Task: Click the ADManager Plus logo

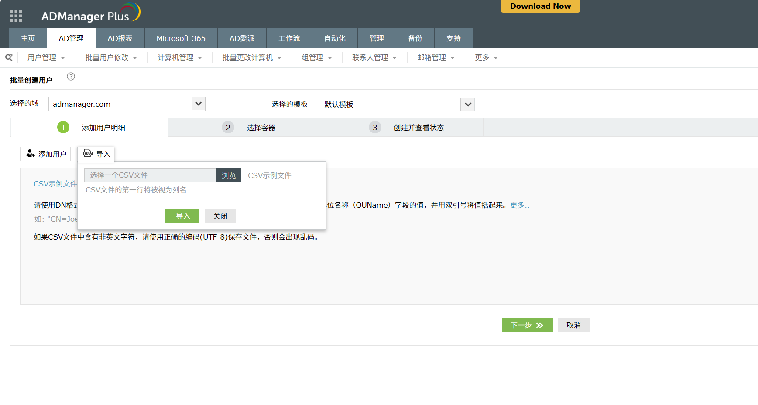Action: click(x=91, y=14)
